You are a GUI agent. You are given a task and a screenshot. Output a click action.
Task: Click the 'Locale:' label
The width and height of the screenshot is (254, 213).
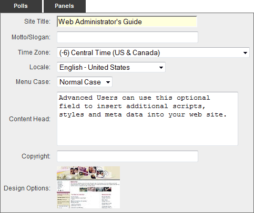pos(40,67)
